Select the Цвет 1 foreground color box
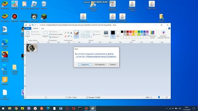 click(x=113, y=34)
